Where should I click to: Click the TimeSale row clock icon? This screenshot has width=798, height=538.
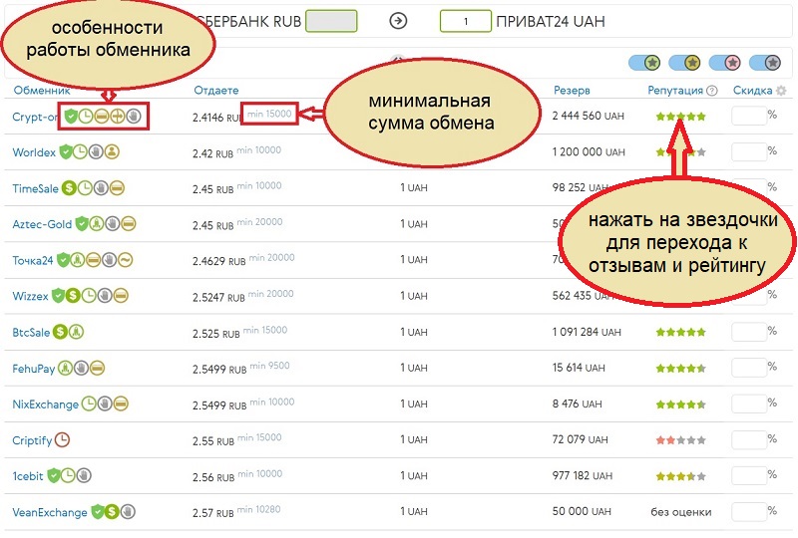(x=85, y=188)
